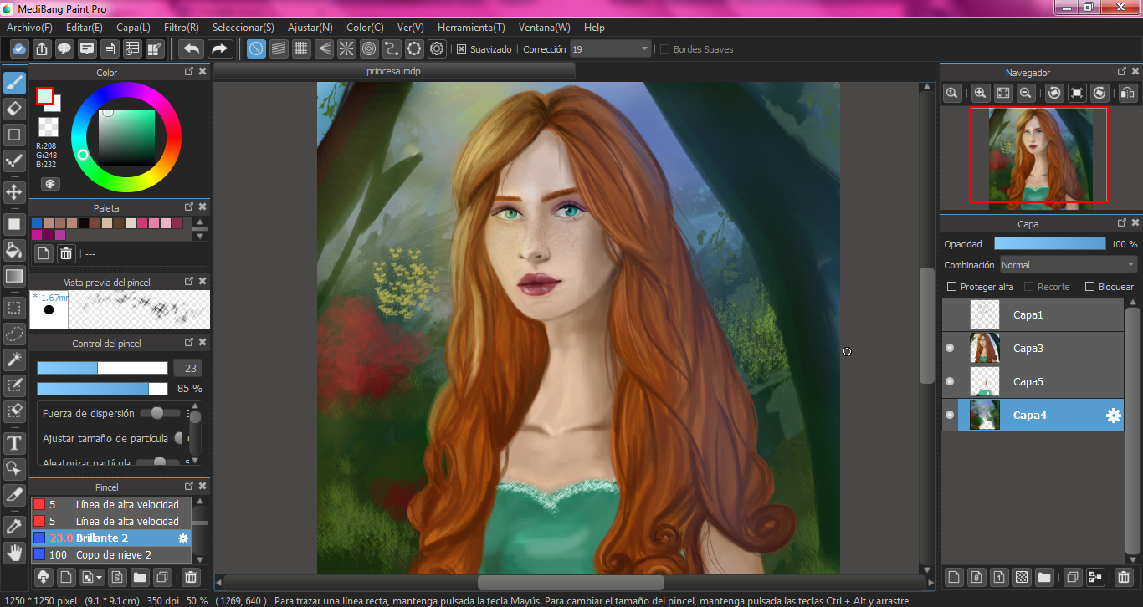Click the cloud save icon
1143x607 pixels.
[x=18, y=48]
